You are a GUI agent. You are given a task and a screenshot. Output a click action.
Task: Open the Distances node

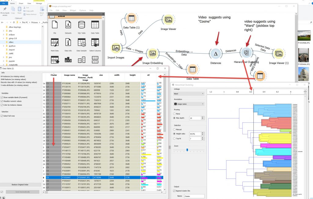pyautogui.click(x=216, y=54)
